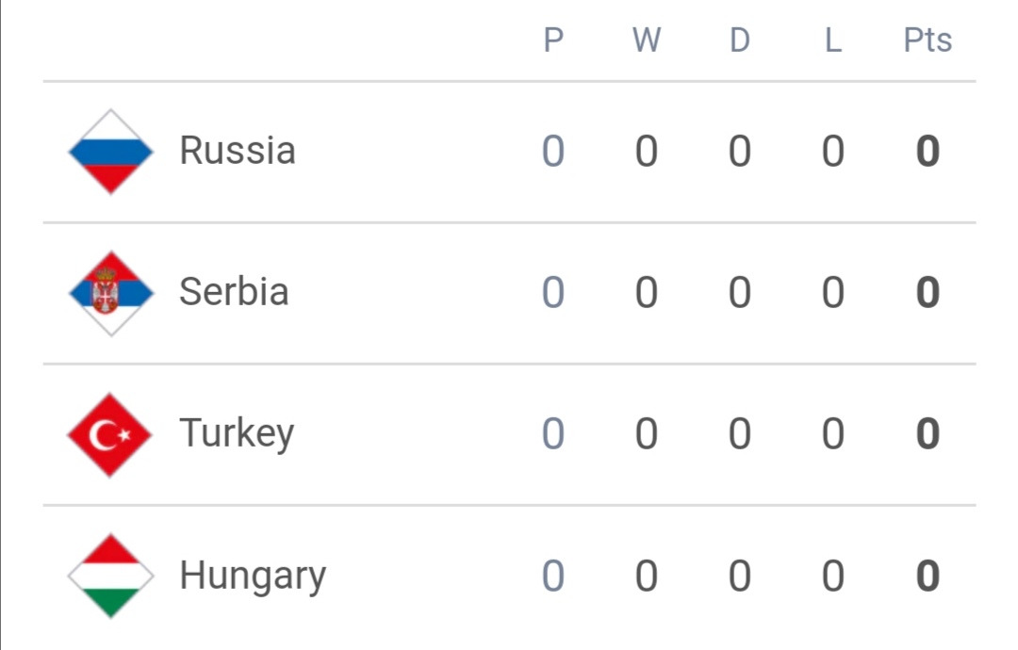Image resolution: width=1018 pixels, height=650 pixels.
Task: Open the Hungary team link
Action: (253, 576)
